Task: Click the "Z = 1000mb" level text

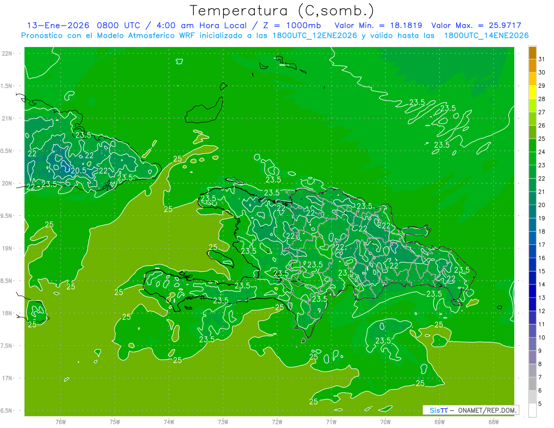Action: coord(292,25)
